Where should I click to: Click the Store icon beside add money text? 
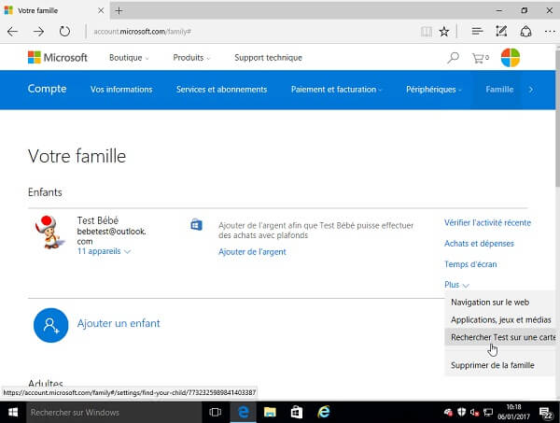pyautogui.click(x=196, y=225)
